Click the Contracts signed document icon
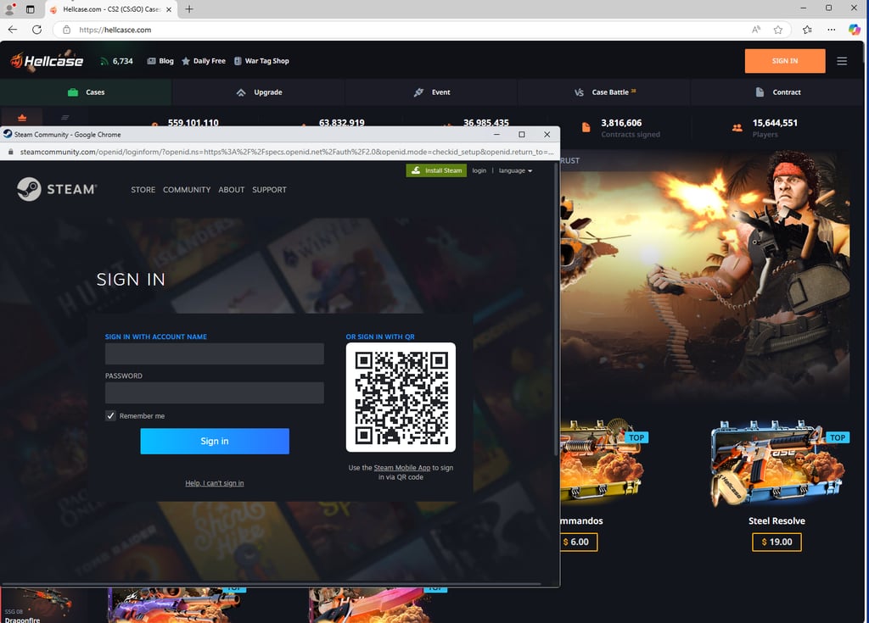Image resolution: width=869 pixels, height=623 pixels. coord(586,127)
